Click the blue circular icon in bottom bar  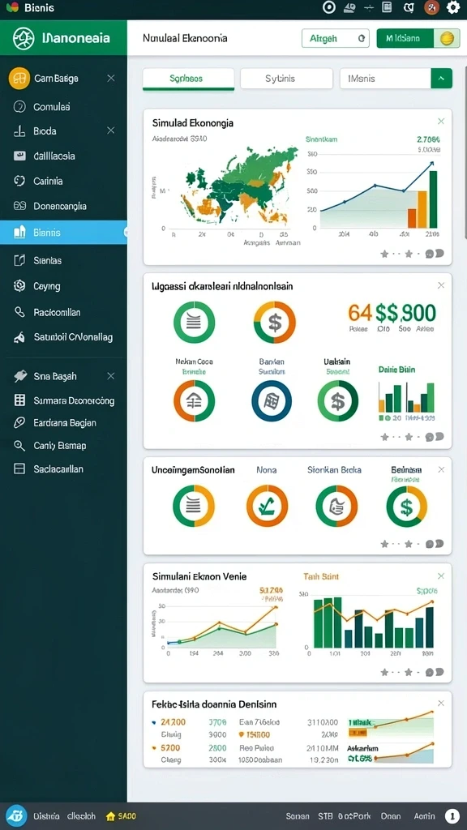point(16,815)
